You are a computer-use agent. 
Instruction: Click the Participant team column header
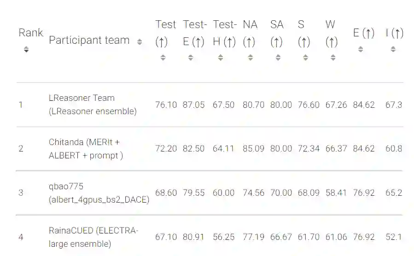(89, 41)
